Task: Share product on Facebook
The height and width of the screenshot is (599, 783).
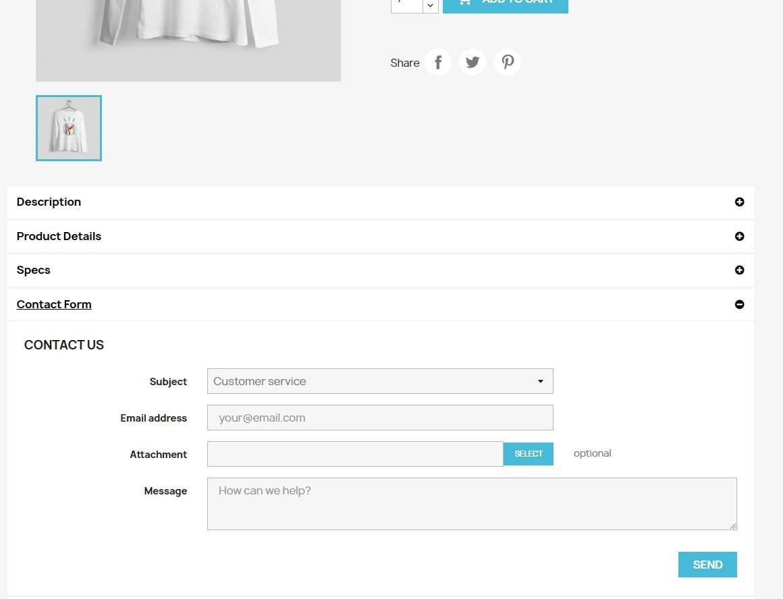Action: tap(438, 62)
